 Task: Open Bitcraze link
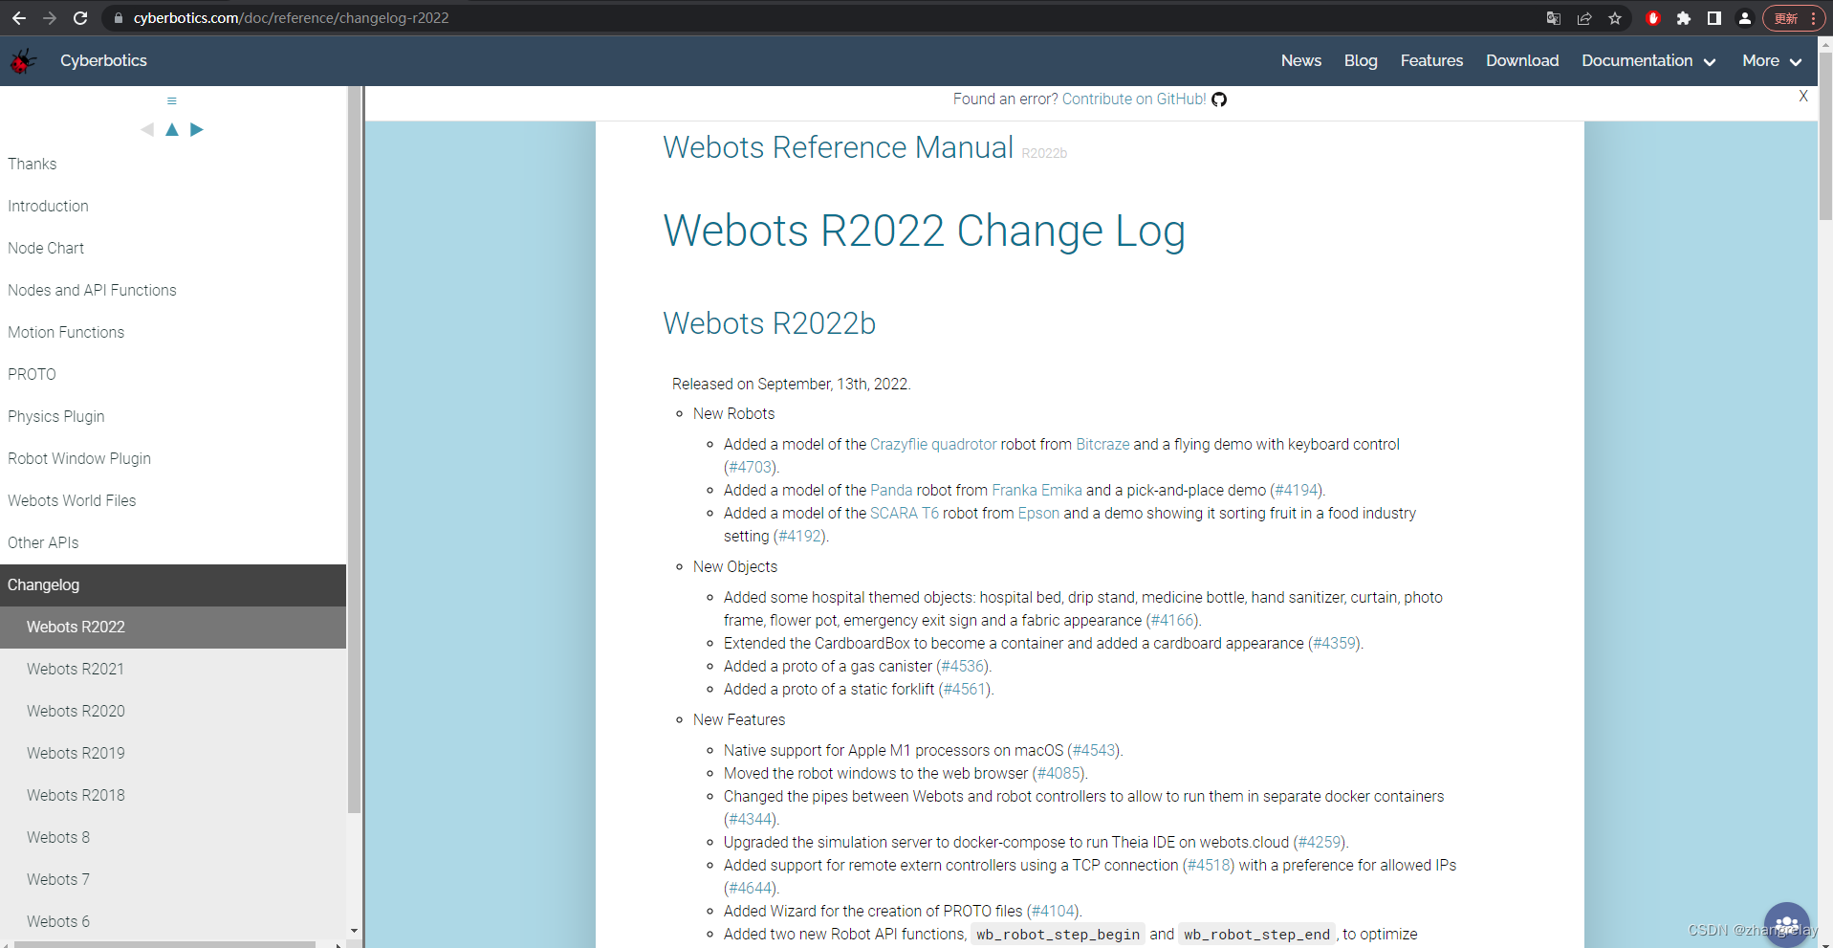click(1102, 444)
